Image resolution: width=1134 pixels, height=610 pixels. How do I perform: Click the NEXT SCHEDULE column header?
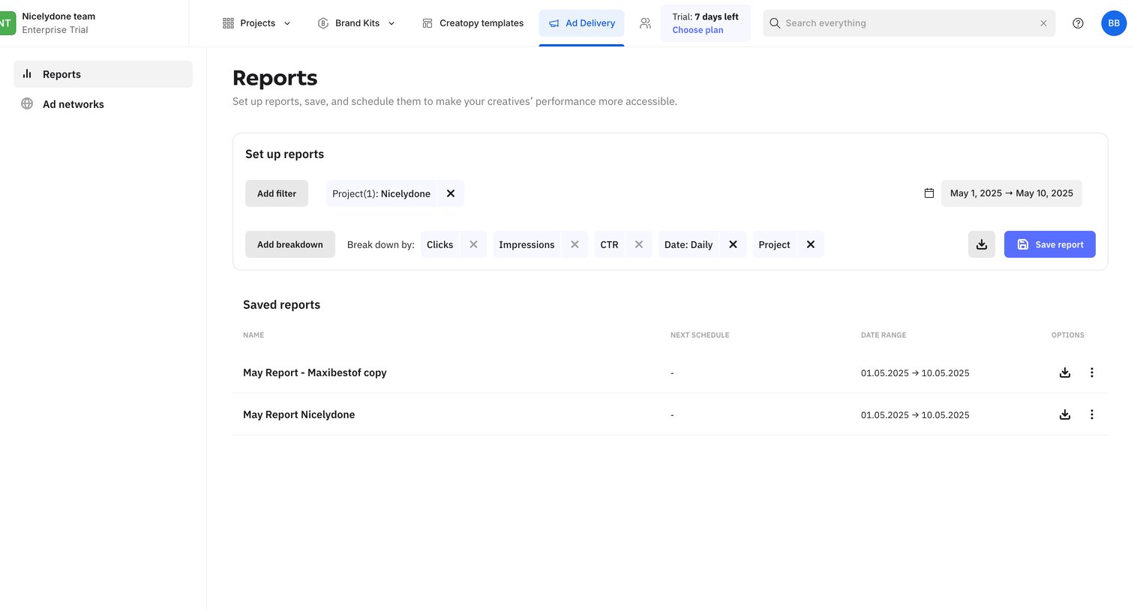(x=700, y=335)
